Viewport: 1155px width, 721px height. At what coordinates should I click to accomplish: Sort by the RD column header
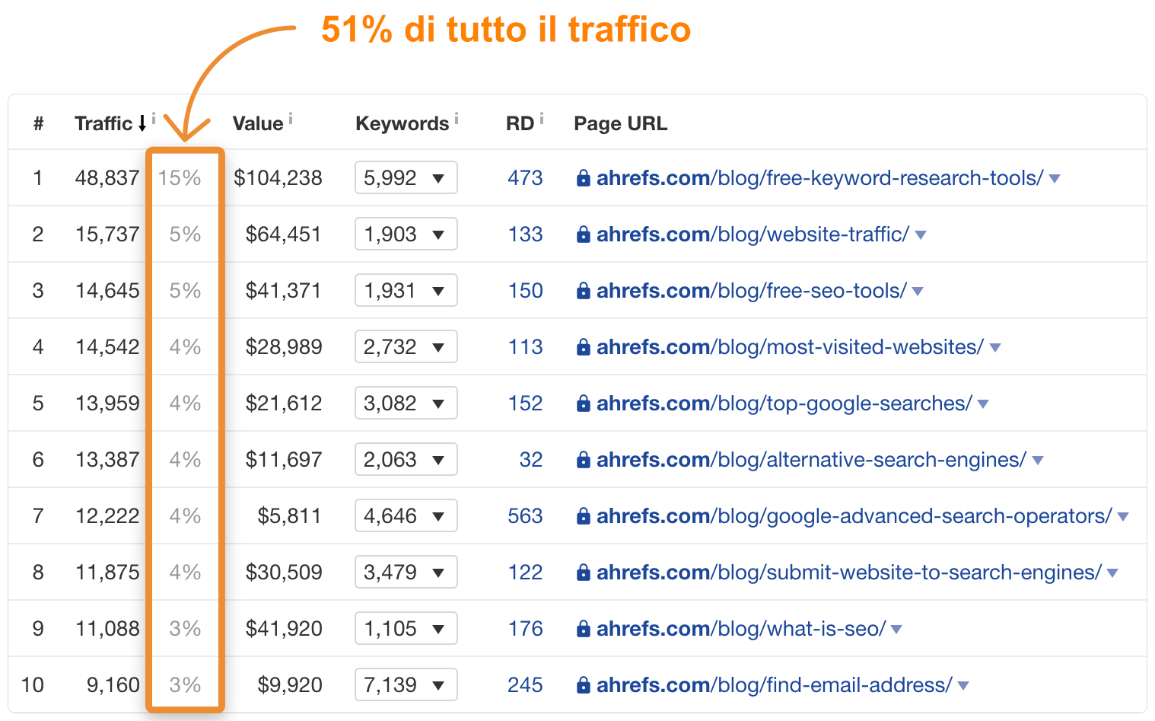pos(520,123)
